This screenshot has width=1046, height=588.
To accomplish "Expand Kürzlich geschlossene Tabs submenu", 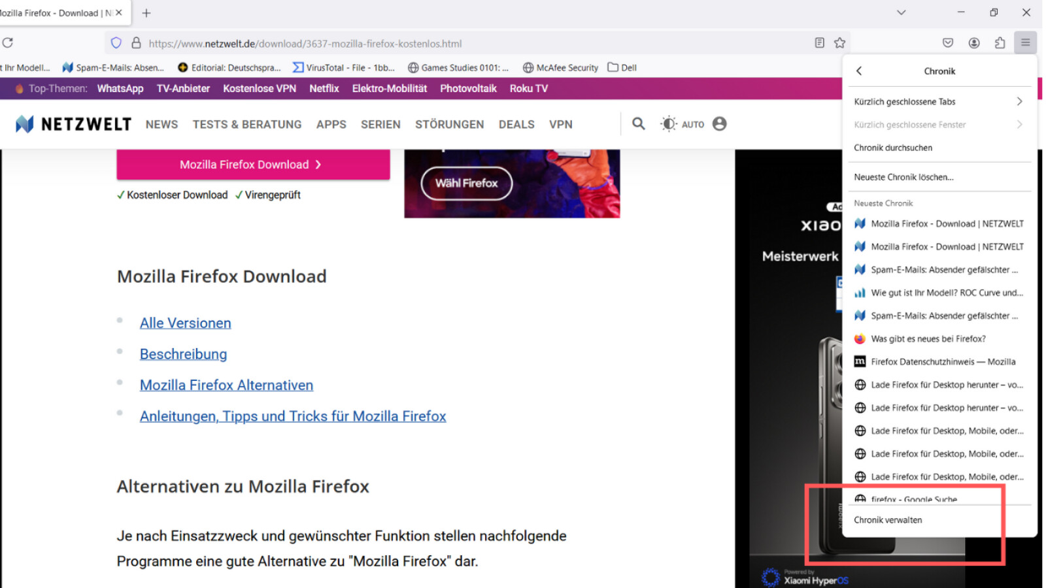I will tap(938, 102).
